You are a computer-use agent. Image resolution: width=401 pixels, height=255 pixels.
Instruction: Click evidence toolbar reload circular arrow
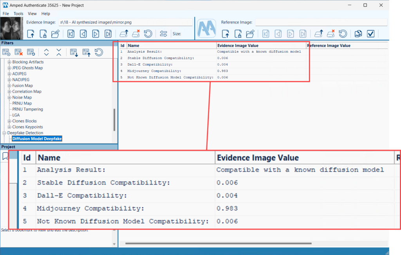(x=148, y=34)
